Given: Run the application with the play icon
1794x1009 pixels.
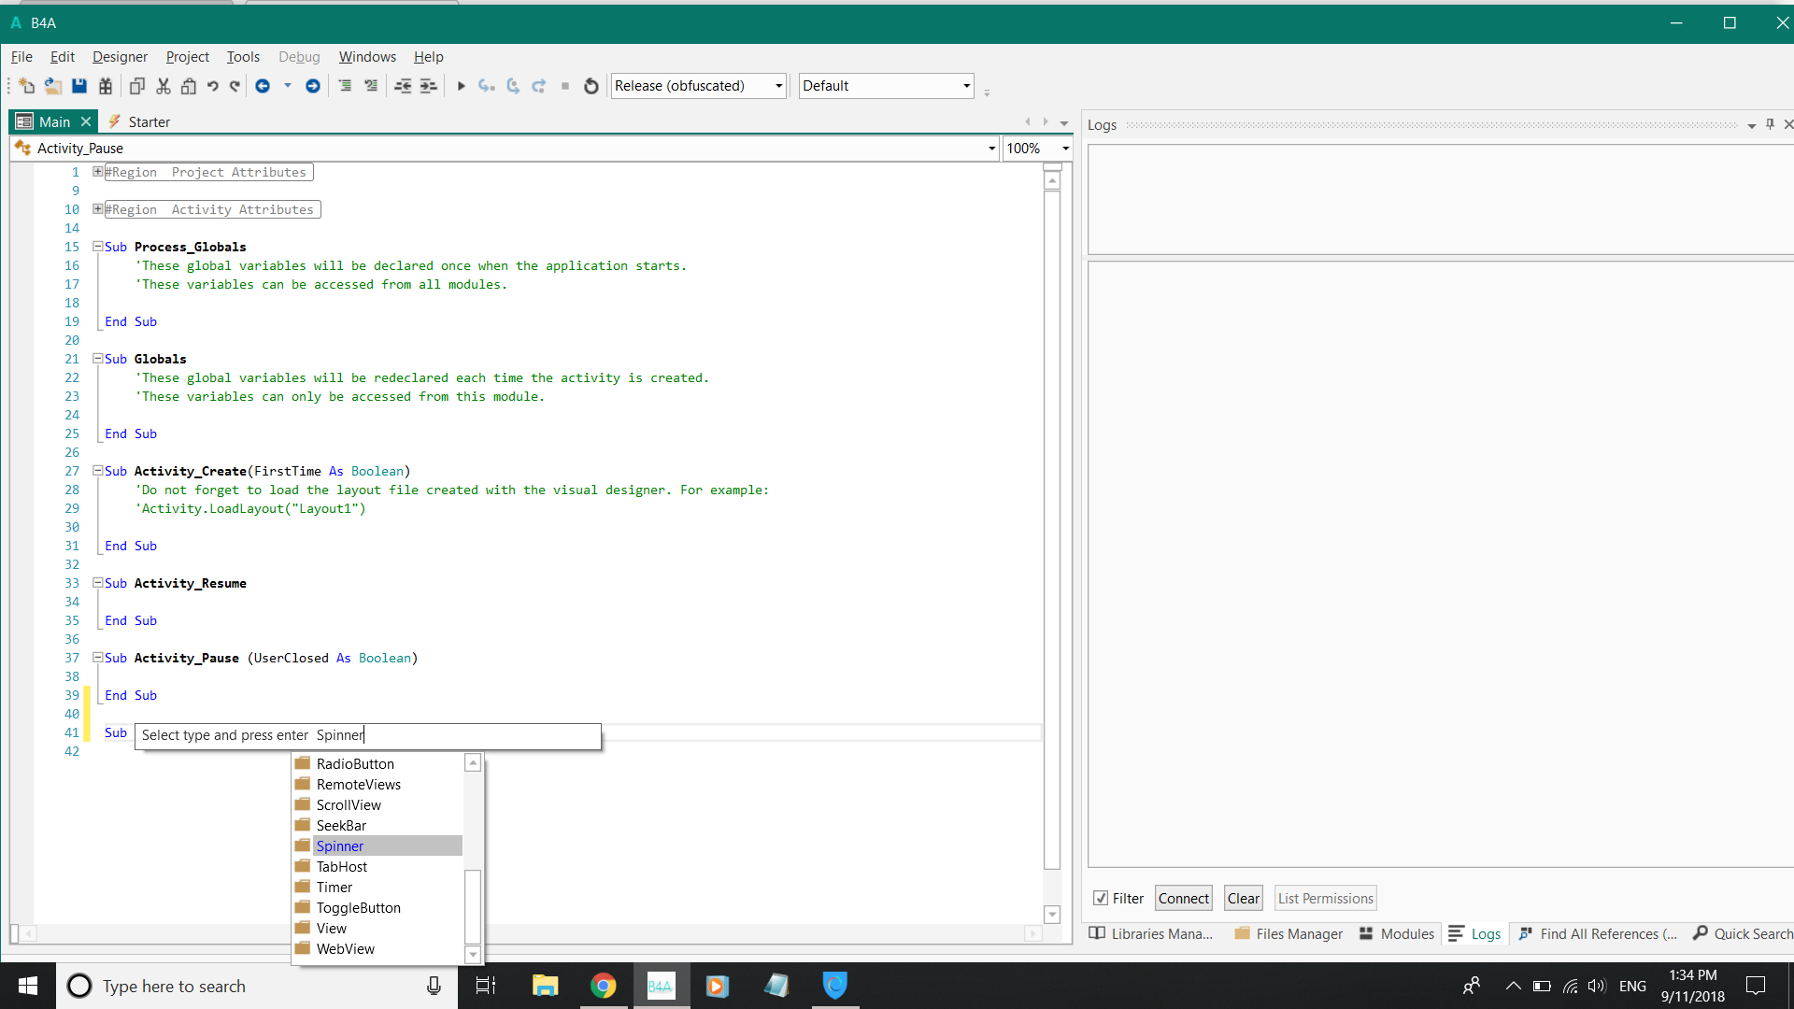Looking at the screenshot, I should [461, 85].
